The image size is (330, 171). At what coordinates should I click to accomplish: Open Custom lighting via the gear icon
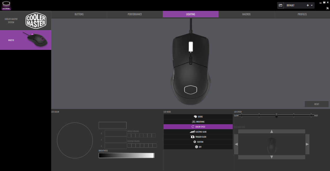click(x=194, y=142)
